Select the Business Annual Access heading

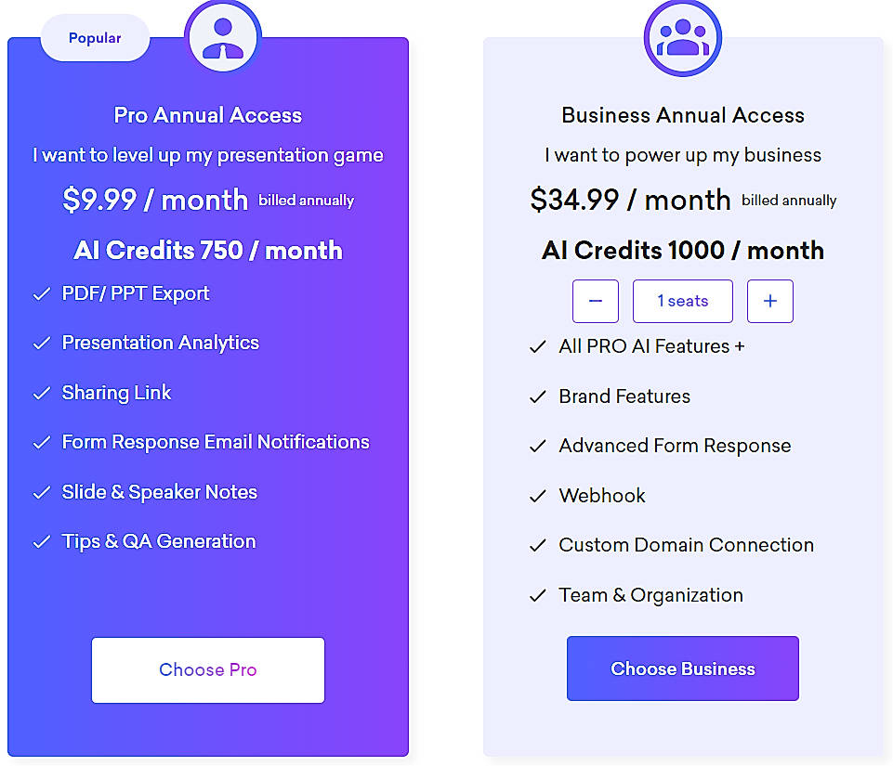(682, 115)
